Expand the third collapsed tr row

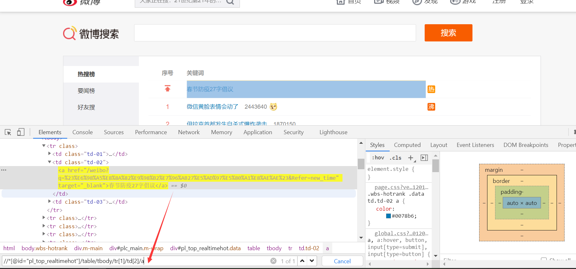tap(44, 234)
